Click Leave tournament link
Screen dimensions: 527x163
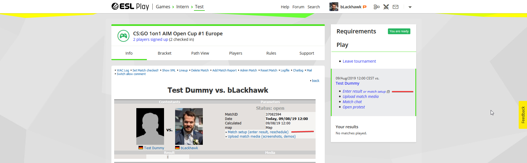coord(359,61)
